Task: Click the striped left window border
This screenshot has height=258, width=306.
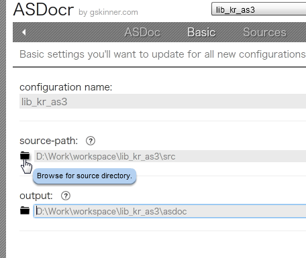Action: click(x=3, y=129)
